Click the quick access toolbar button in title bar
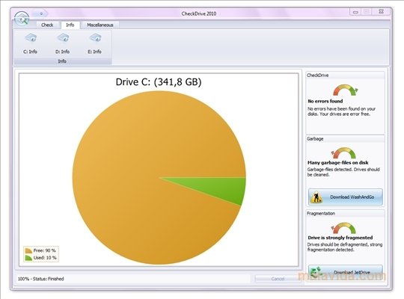The width and height of the screenshot is (404, 299). click(40, 13)
